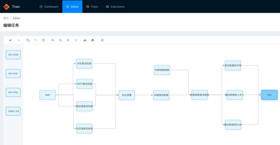
Task: Click the auto-fit canvas icon
Action: tap(68, 40)
